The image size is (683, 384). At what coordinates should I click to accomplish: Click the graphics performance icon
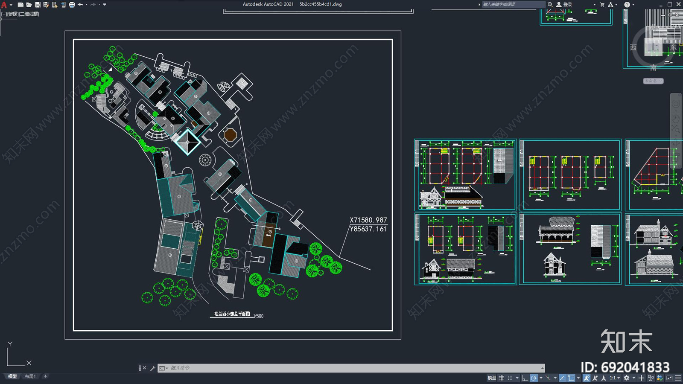660,378
